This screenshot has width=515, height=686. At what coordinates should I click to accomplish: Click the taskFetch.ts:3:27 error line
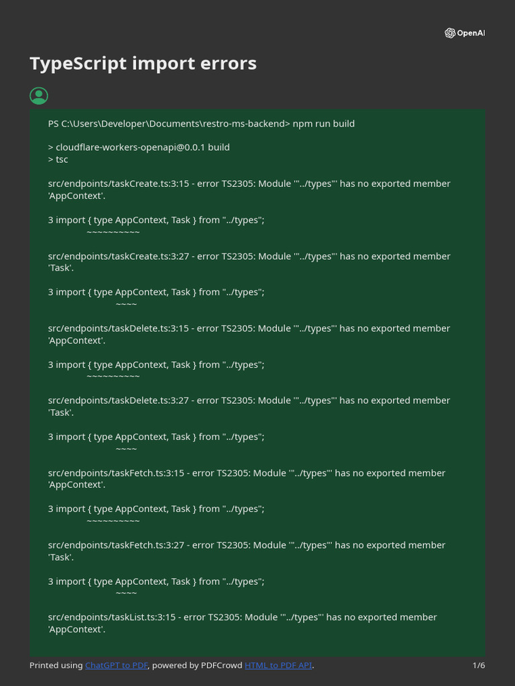pos(246,545)
